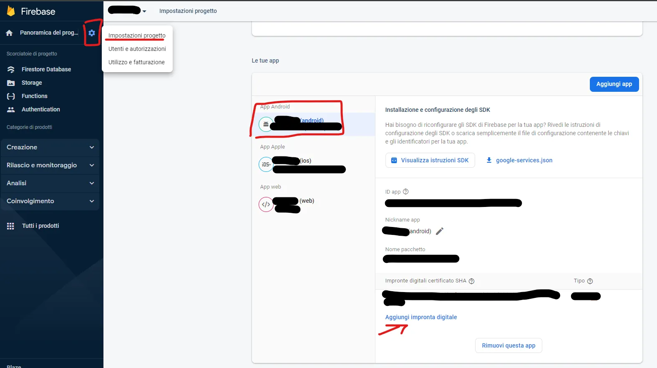Click the help icon next to Tipo
Viewport: 657px width, 368px height.
click(x=590, y=281)
